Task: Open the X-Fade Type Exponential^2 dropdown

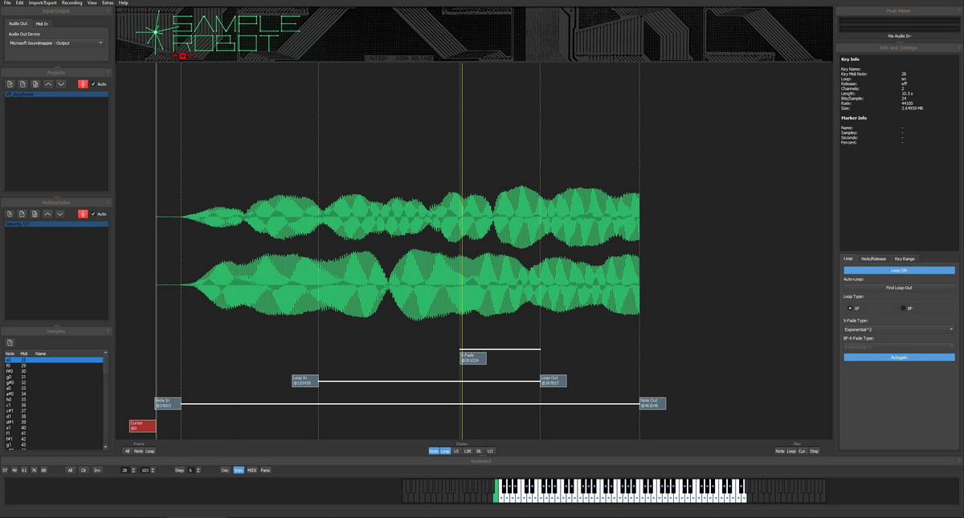Action: tap(899, 329)
